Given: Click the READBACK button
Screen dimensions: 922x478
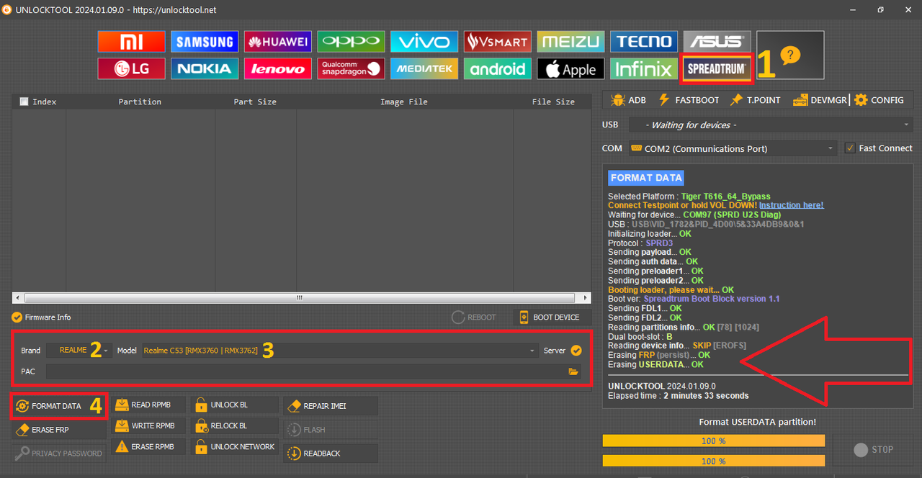Looking at the screenshot, I should (331, 454).
